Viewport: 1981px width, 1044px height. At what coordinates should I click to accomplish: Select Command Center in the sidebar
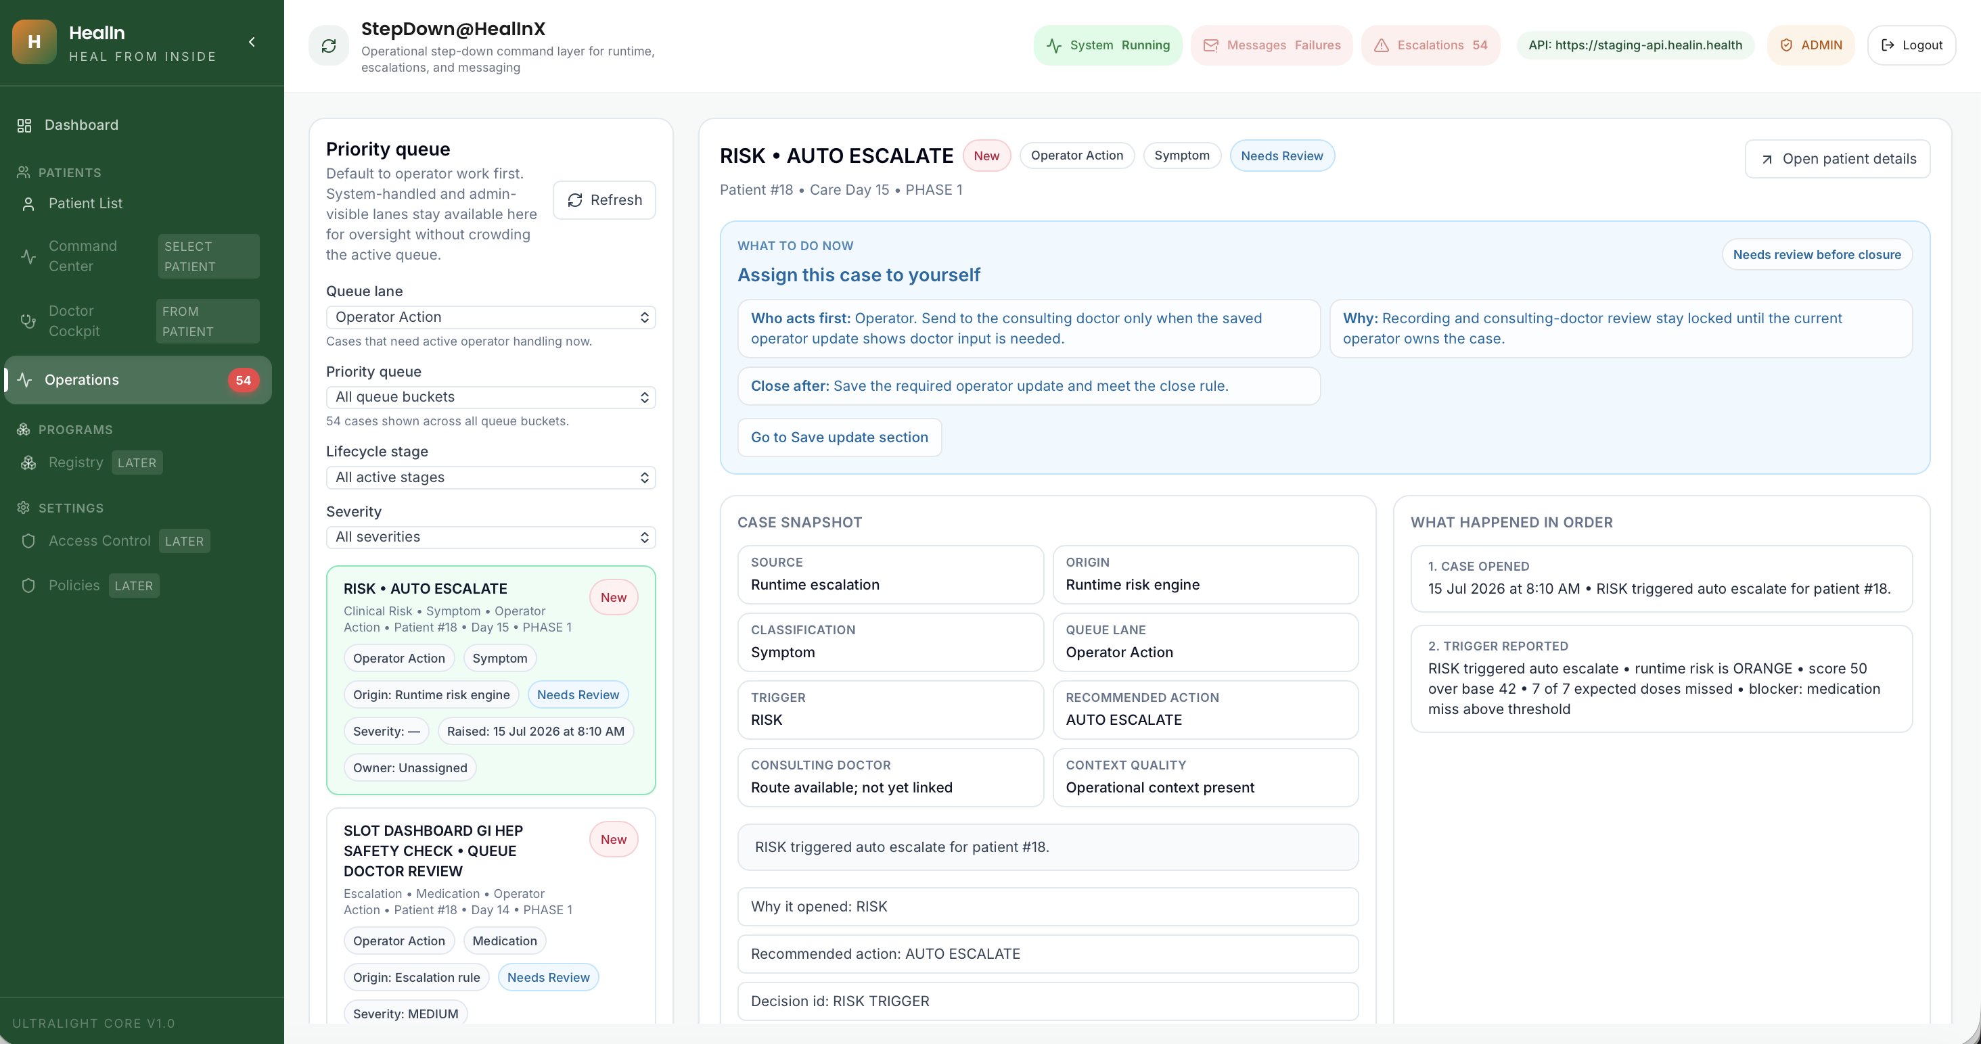point(139,256)
